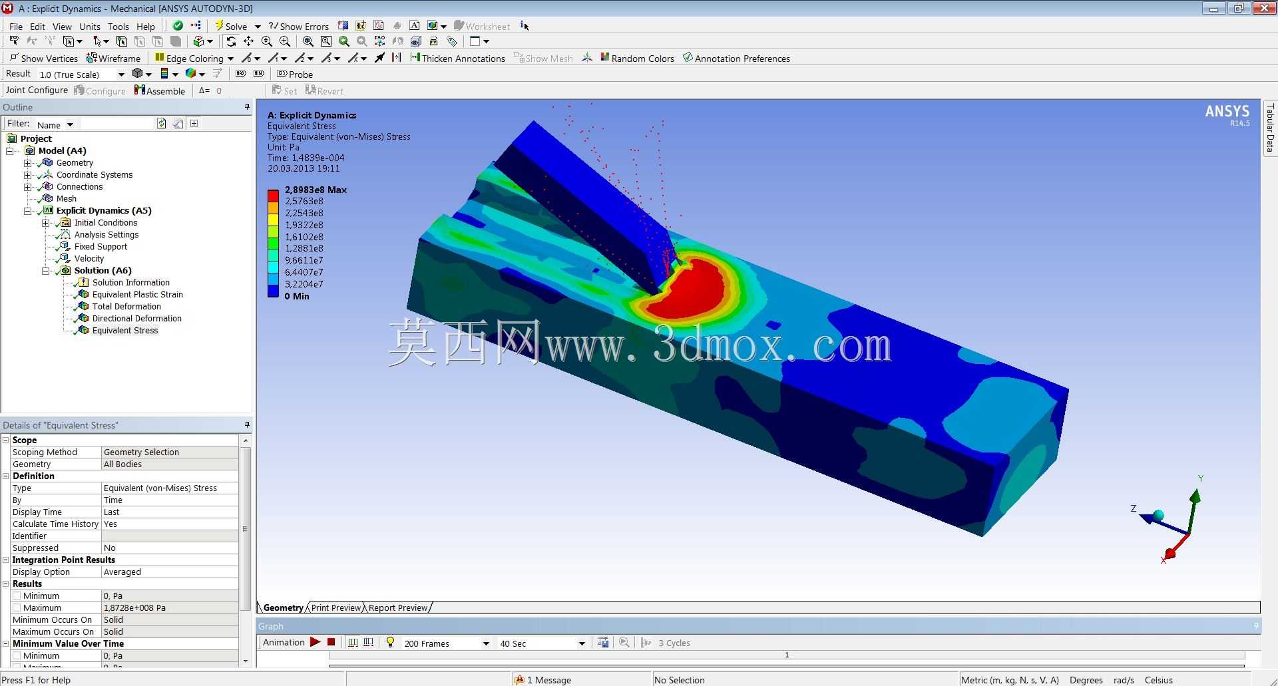The image size is (1278, 686).
Task: Click the Zoom To Fit icon
Action: [308, 41]
